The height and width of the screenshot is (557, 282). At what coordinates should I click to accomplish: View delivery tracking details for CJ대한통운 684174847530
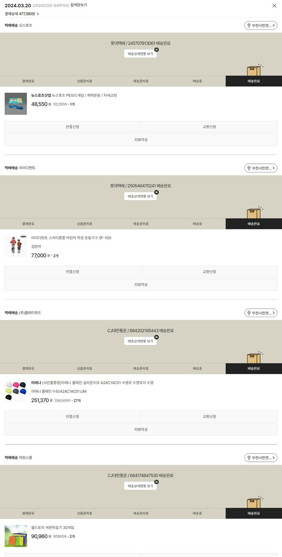click(x=140, y=486)
